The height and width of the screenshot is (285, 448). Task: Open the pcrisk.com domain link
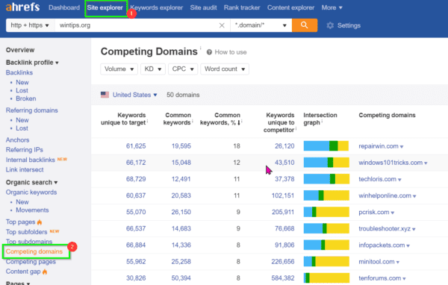point(374,212)
